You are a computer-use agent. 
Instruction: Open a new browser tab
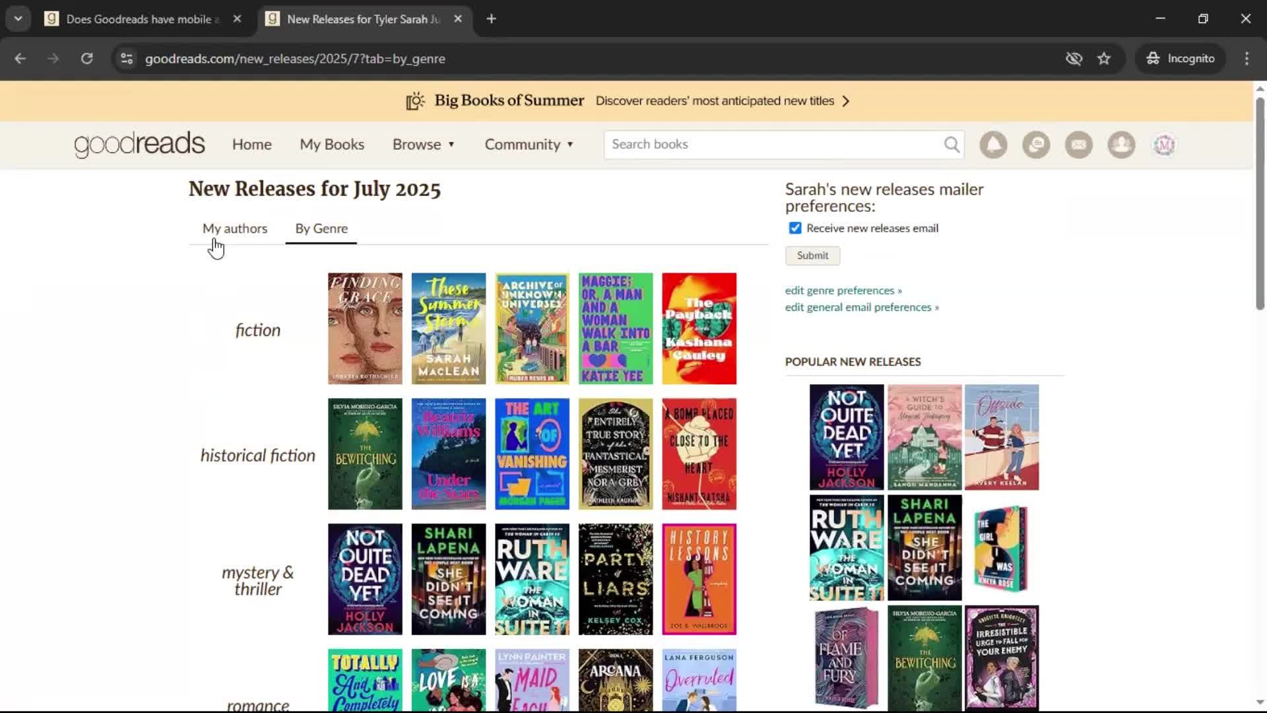[491, 19]
